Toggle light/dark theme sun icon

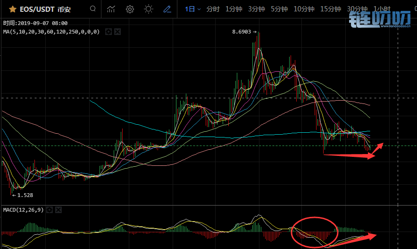[149, 9]
